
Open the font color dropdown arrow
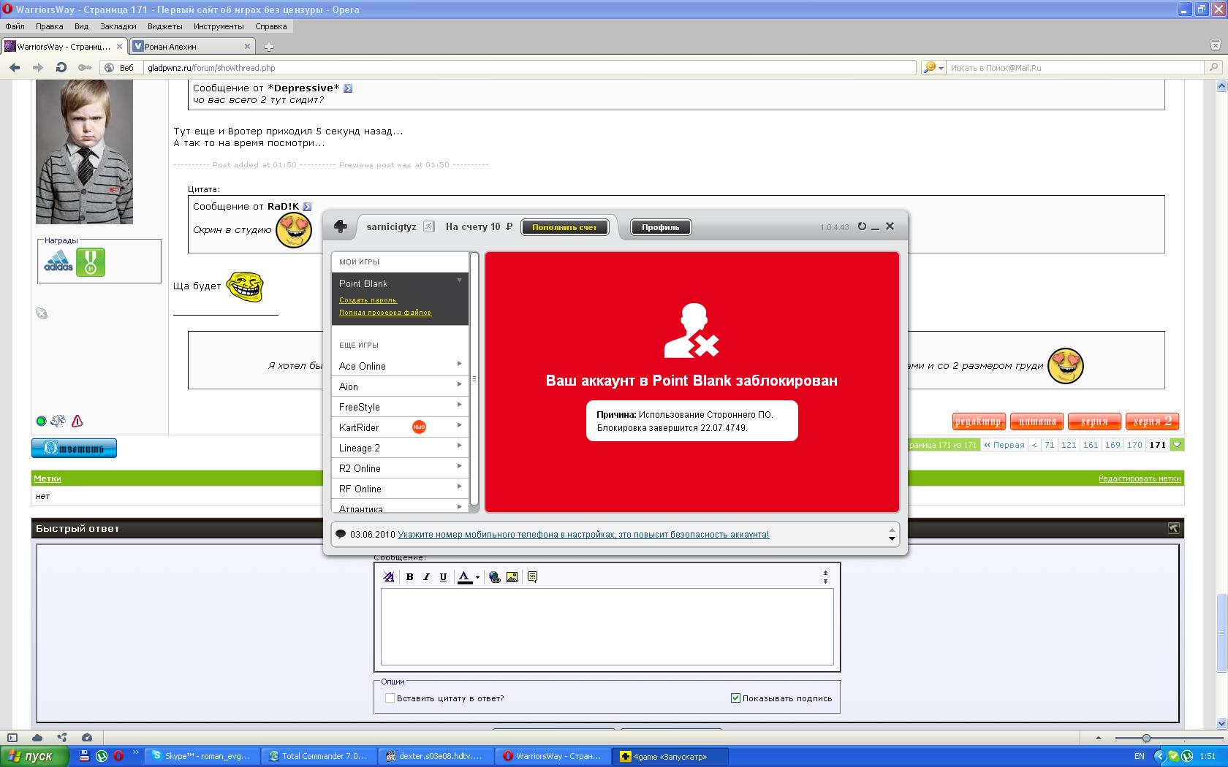[x=477, y=577]
